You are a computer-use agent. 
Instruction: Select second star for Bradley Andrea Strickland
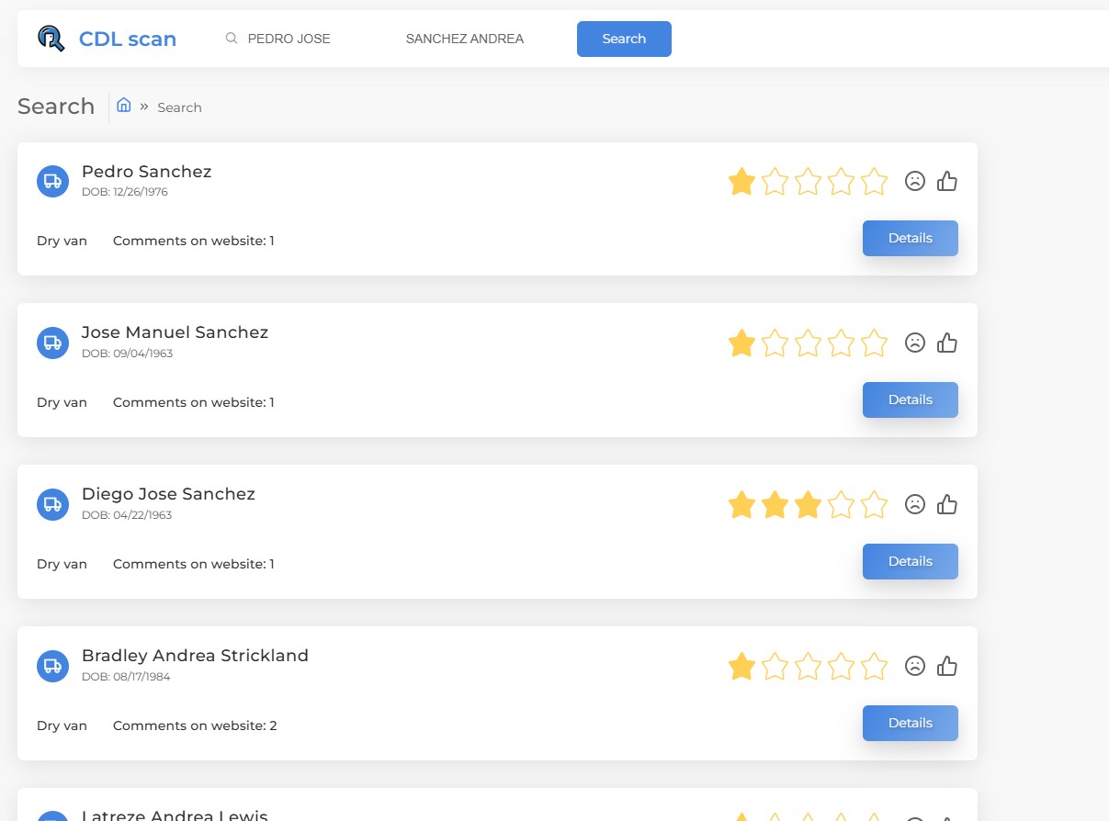[x=775, y=666]
